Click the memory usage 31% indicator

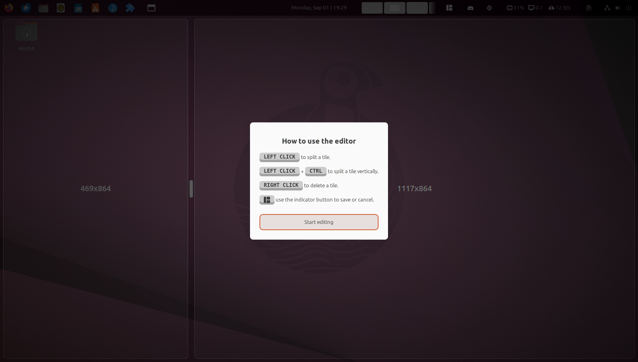click(x=515, y=7)
